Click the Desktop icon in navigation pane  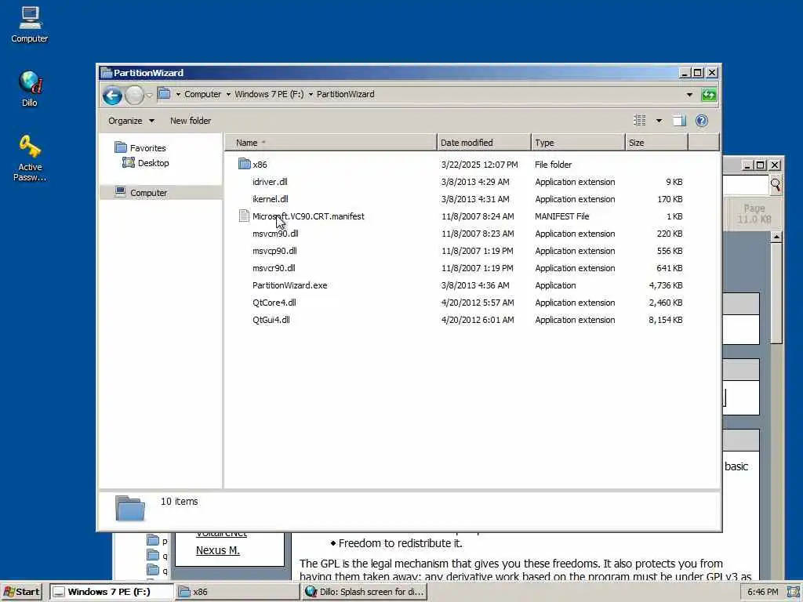click(128, 163)
